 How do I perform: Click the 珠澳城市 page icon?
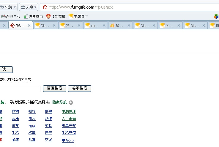pos(26,16)
